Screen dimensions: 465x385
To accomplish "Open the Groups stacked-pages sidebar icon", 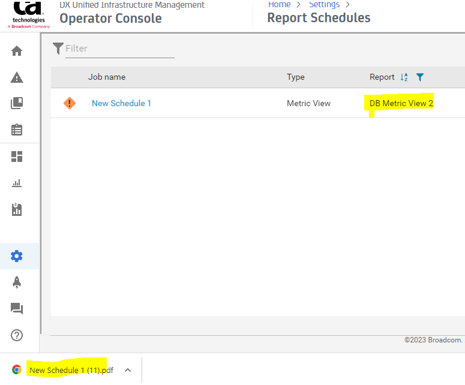I will click(17, 103).
